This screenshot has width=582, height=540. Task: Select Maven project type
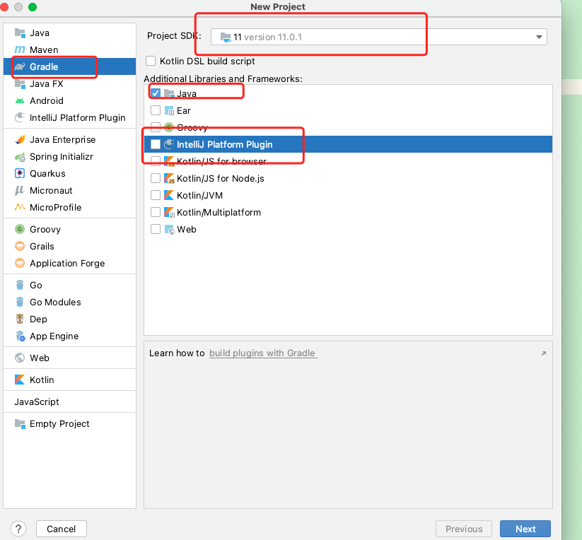pos(69,49)
